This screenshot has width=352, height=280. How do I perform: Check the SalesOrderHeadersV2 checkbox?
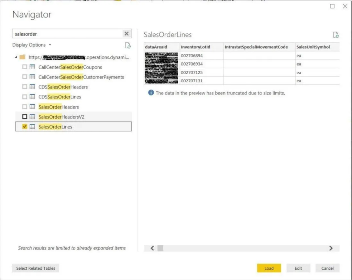25,116
